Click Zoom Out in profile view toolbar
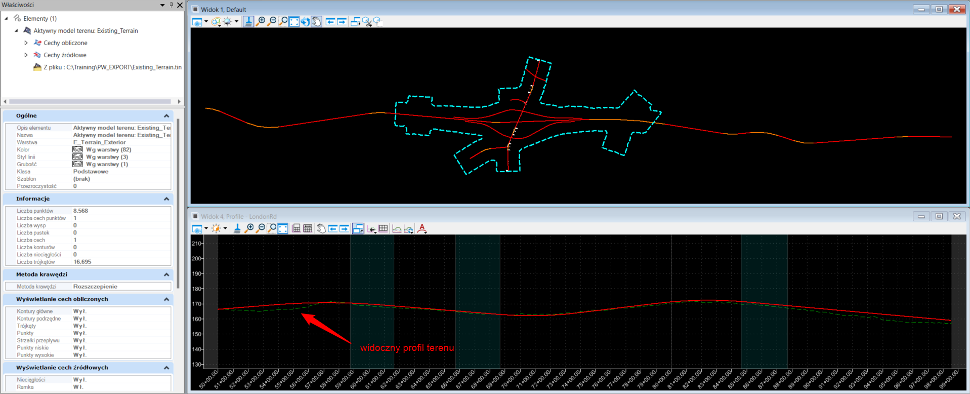This screenshot has width=970, height=394. 261,229
